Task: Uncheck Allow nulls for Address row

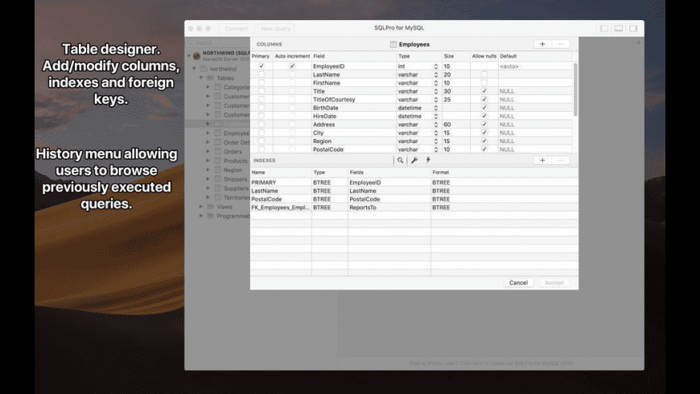Action: [x=484, y=125]
